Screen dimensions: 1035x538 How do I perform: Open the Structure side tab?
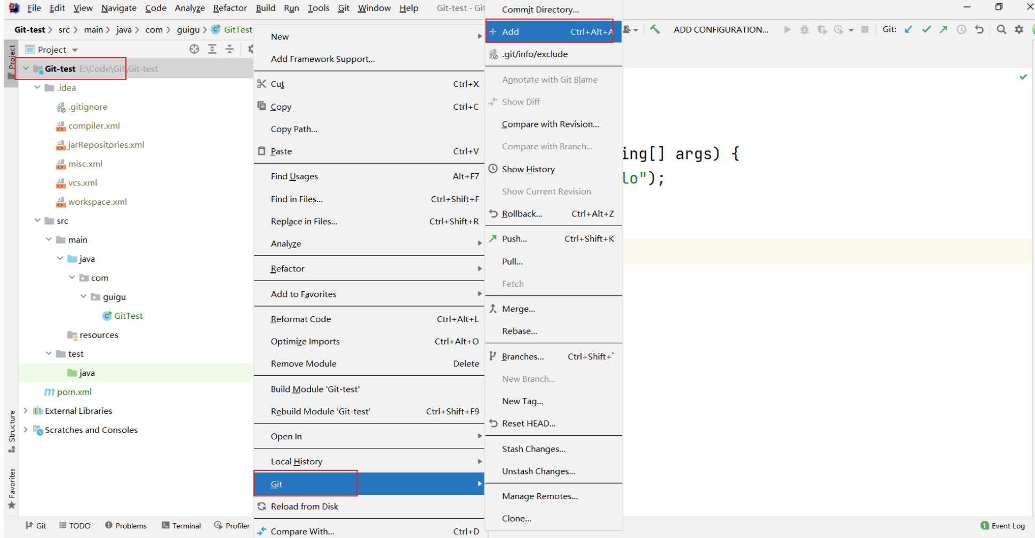(x=11, y=431)
